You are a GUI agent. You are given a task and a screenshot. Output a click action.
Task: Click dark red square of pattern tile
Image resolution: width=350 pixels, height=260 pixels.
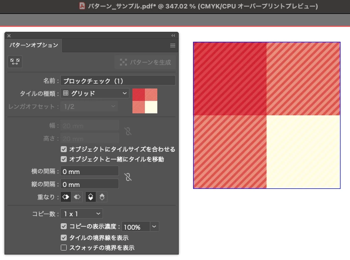click(230, 79)
